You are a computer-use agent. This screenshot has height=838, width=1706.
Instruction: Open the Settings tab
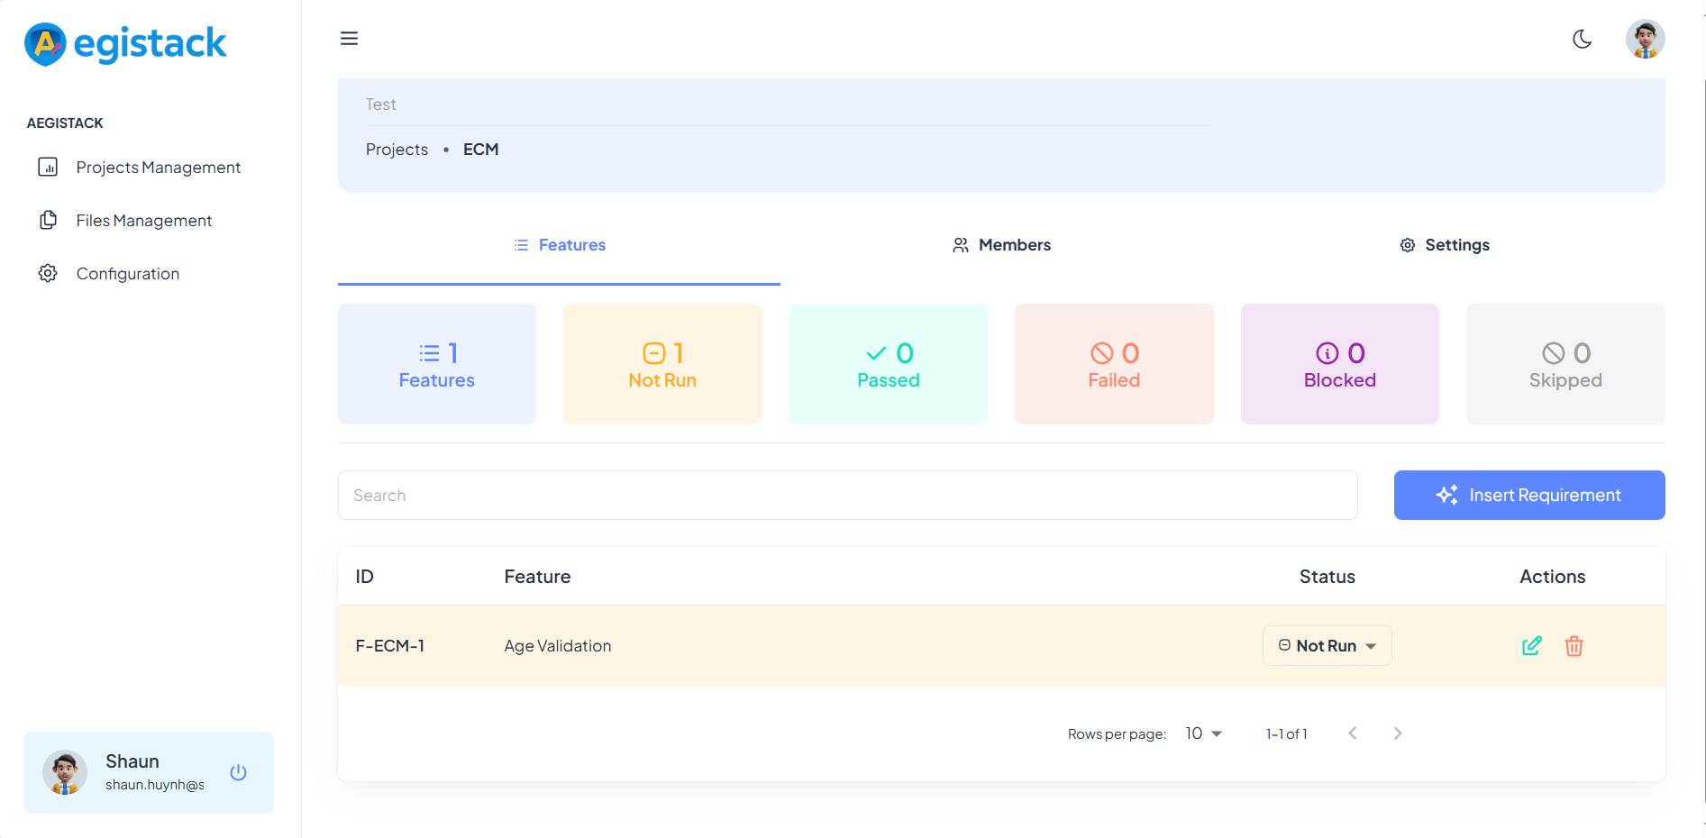click(1444, 244)
